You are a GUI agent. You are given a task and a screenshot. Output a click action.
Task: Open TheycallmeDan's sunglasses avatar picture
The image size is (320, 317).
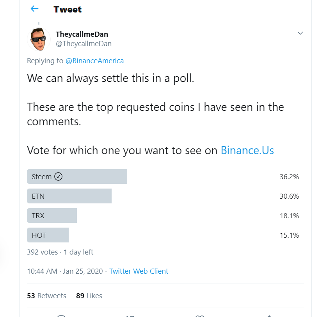(x=39, y=39)
